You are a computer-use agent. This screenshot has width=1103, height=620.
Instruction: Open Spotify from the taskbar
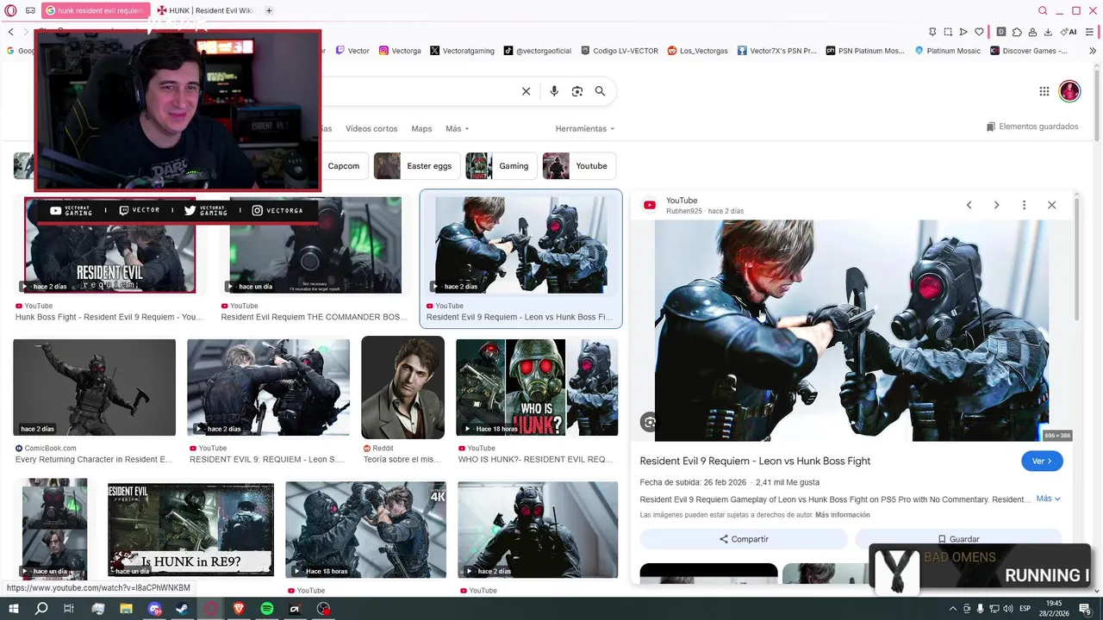pyautogui.click(x=267, y=609)
